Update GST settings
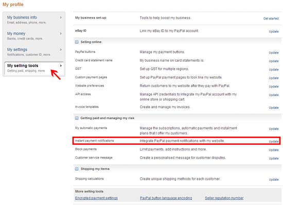 click(x=274, y=70)
